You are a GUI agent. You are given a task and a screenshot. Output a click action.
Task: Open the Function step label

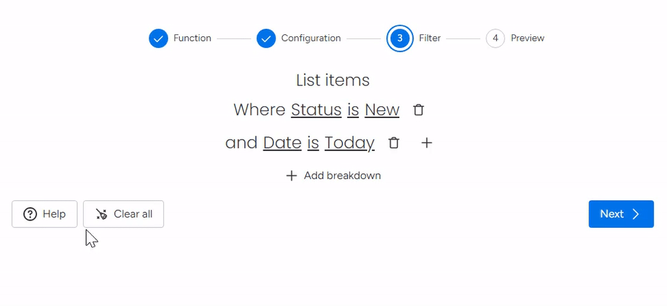[x=193, y=38]
